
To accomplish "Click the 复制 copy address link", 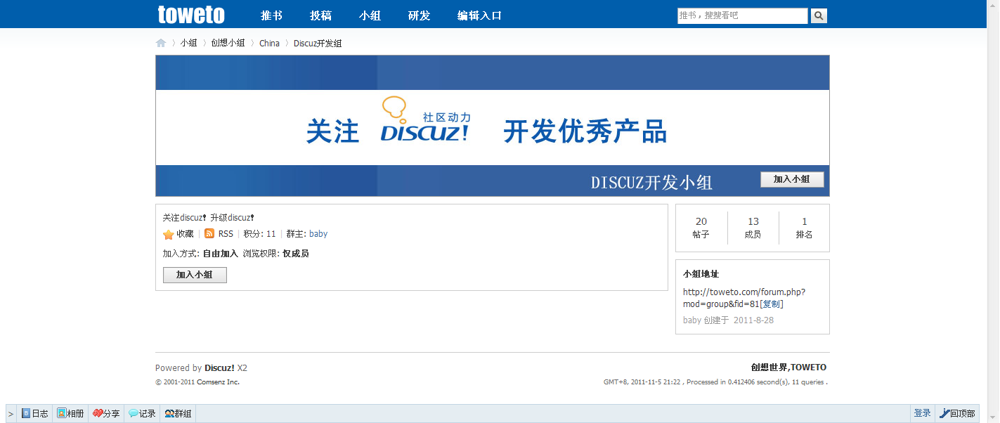I will (772, 304).
